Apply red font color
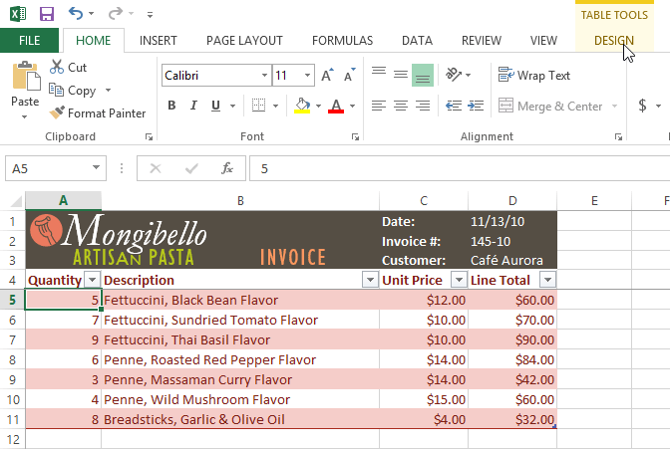 click(x=336, y=106)
